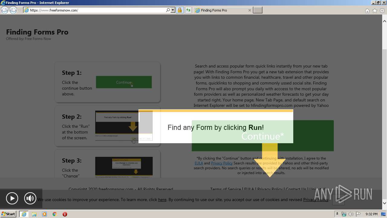Go forward with the browser Forward arrow
Image resolution: width=387 pixels, height=218 pixels.
coord(13,10)
